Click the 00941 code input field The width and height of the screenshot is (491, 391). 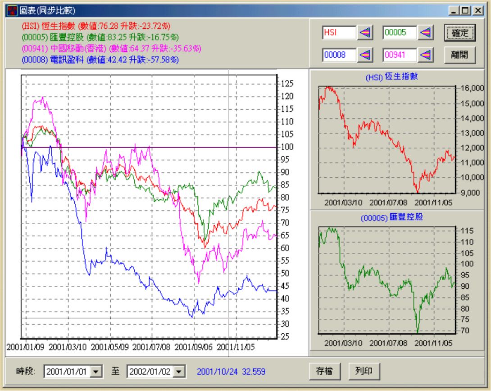click(x=400, y=55)
